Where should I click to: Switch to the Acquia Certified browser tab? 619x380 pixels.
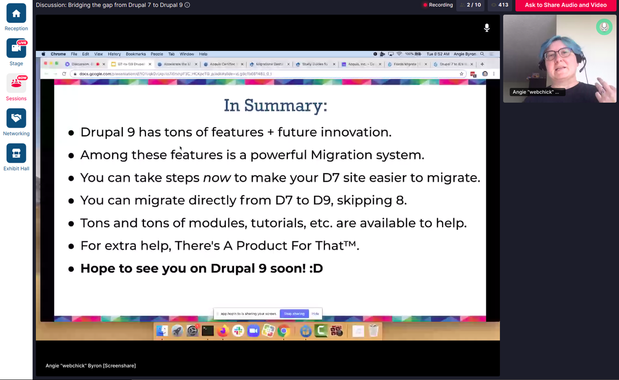222,64
